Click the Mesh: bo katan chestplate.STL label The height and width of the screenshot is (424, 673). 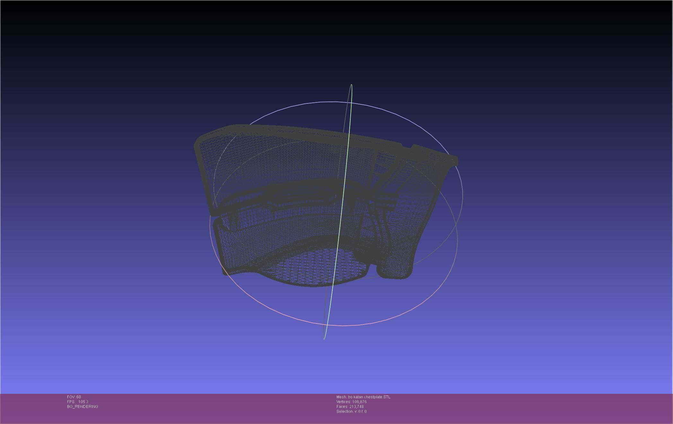[363, 397]
